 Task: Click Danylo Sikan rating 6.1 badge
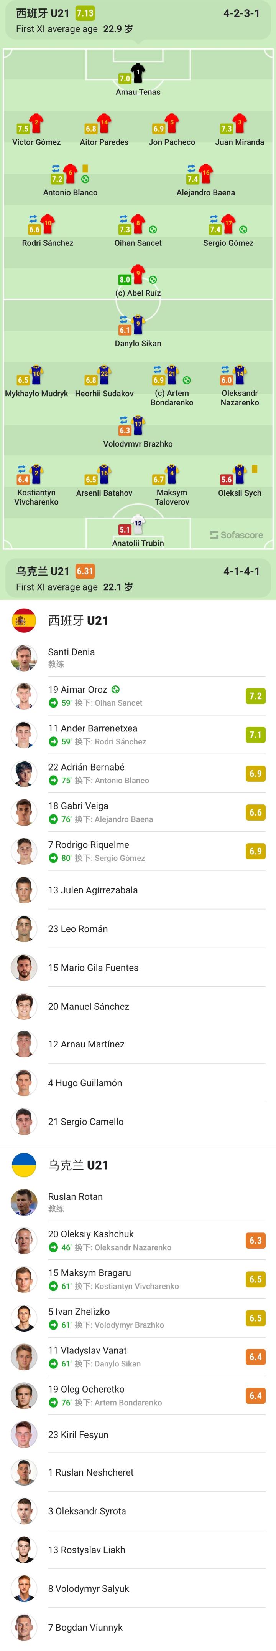pos(125,330)
